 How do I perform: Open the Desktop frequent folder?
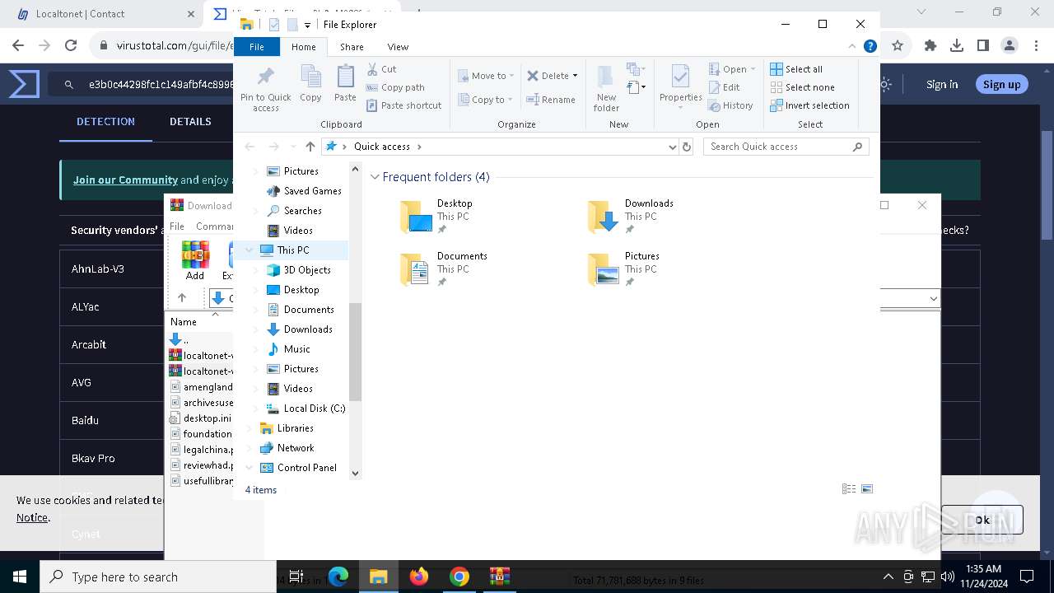tap(437, 217)
